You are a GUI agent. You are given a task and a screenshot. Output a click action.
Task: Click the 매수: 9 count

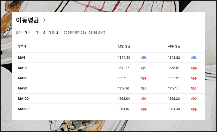(40, 33)
